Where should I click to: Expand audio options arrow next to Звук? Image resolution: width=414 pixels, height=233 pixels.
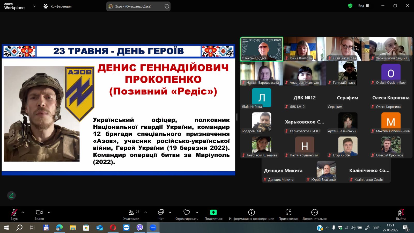23,212
